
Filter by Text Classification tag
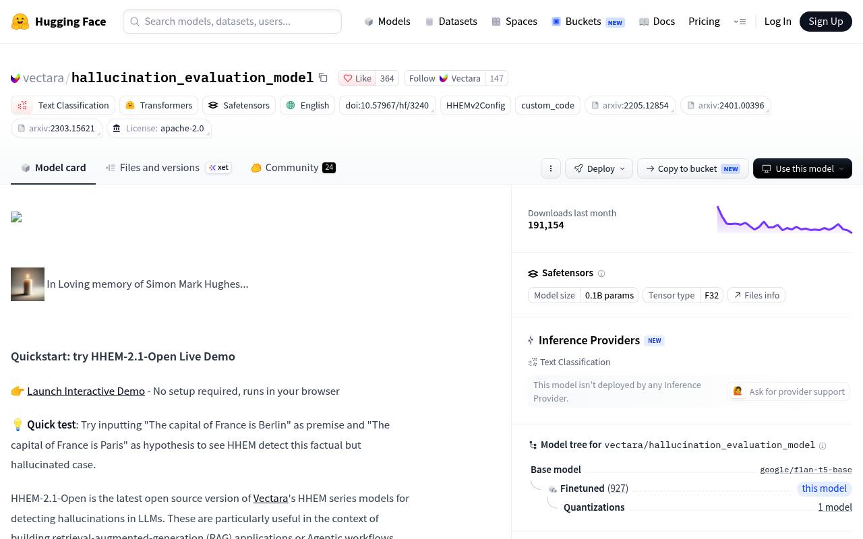(63, 105)
